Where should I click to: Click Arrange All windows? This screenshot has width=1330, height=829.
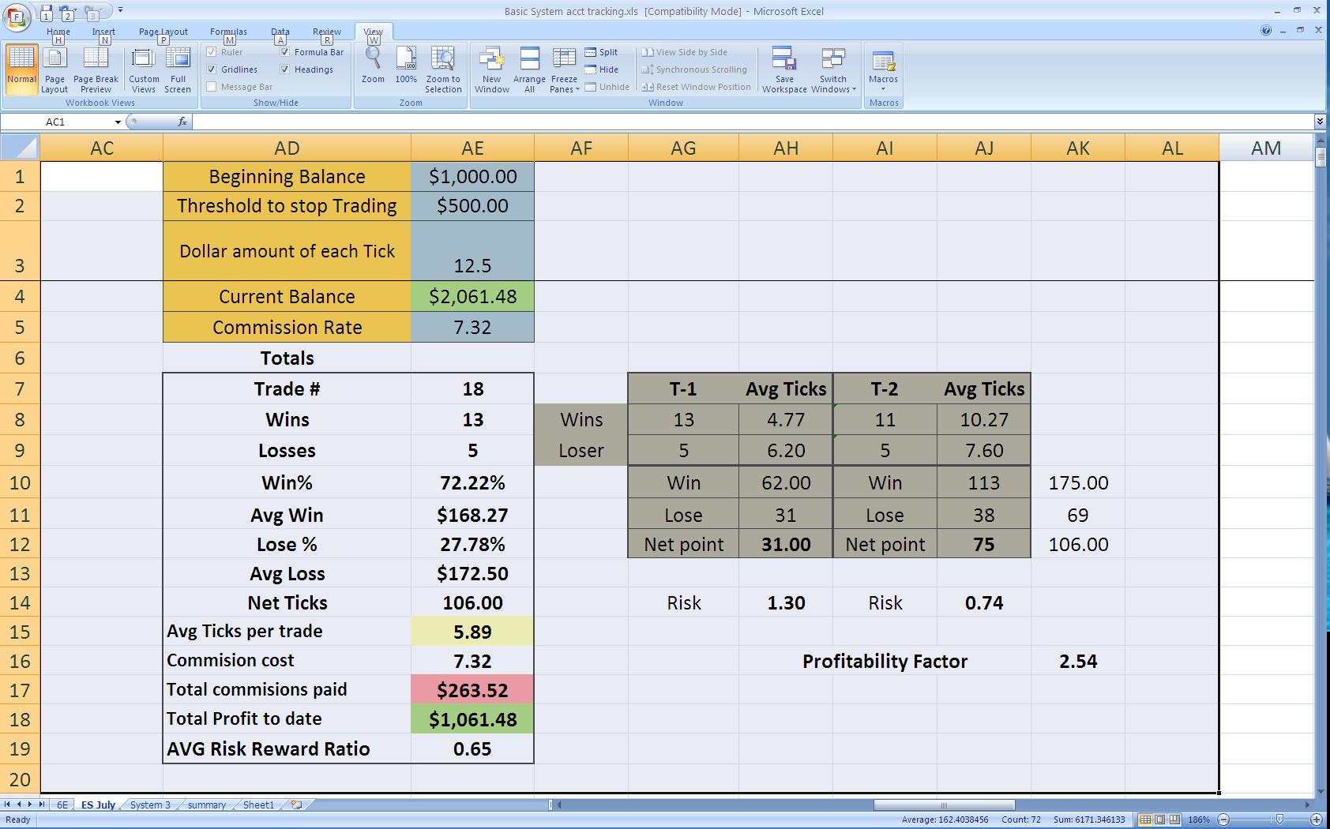(529, 69)
